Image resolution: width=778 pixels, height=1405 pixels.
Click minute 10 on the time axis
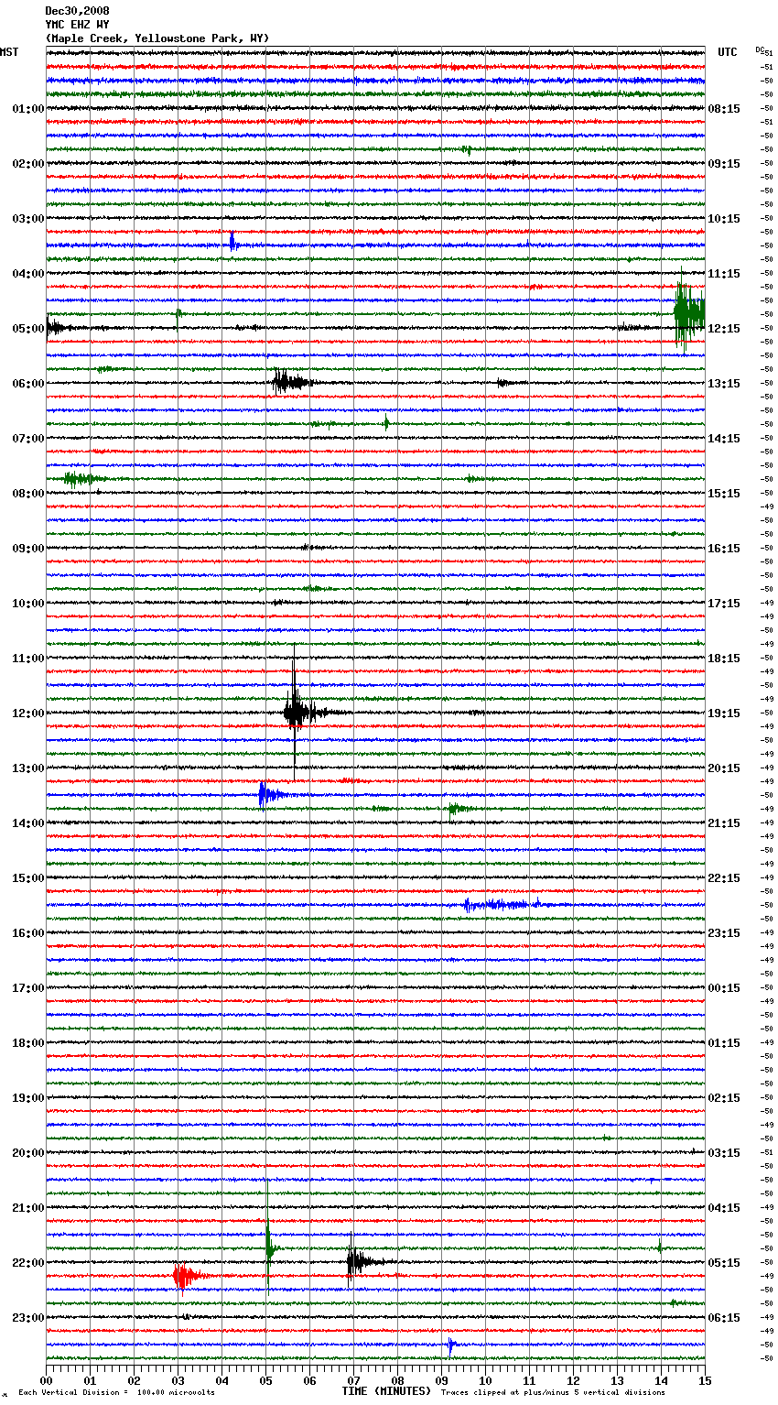[486, 1380]
